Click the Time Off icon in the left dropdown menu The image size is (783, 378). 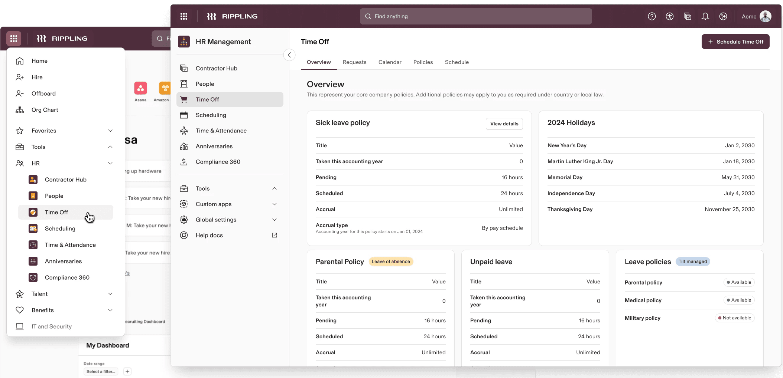click(33, 212)
